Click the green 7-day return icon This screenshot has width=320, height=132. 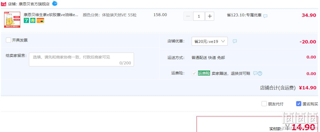pos(26,21)
